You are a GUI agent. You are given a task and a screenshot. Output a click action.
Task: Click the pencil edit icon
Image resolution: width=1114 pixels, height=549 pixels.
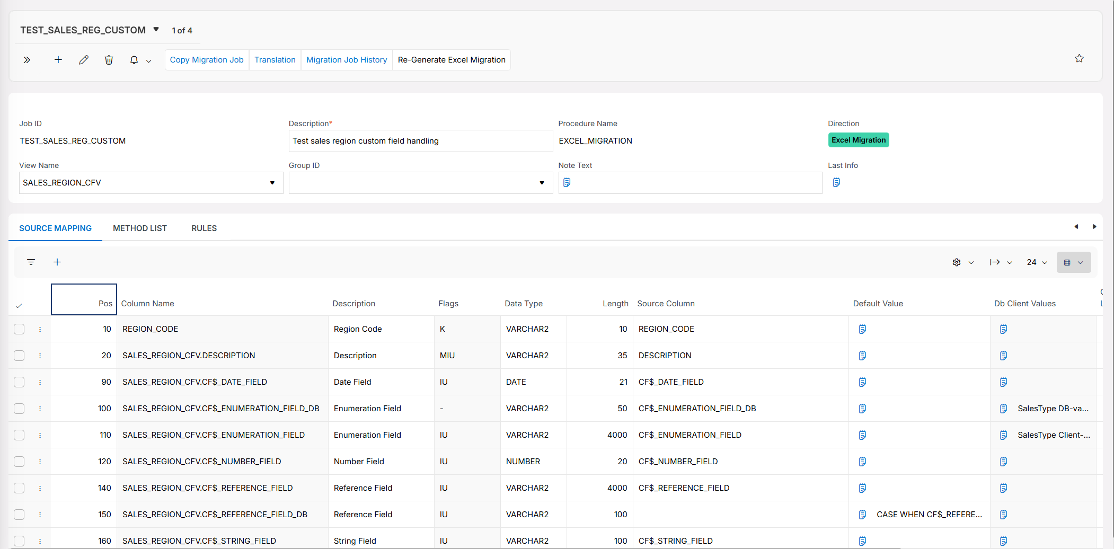tap(84, 60)
